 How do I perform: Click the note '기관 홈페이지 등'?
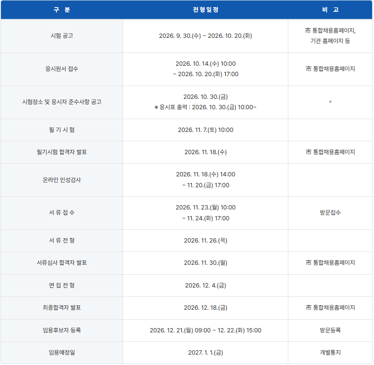pyautogui.click(x=330, y=41)
